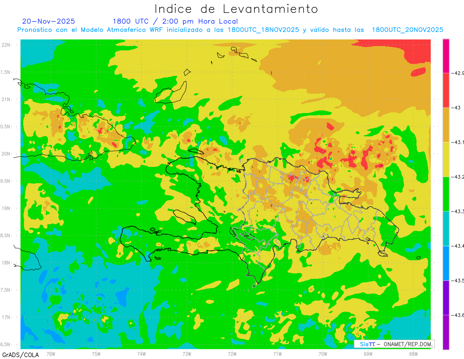Viewport: 464px width, 359px height.
Task: Select the yellow color bar segment
Action: 446,160
